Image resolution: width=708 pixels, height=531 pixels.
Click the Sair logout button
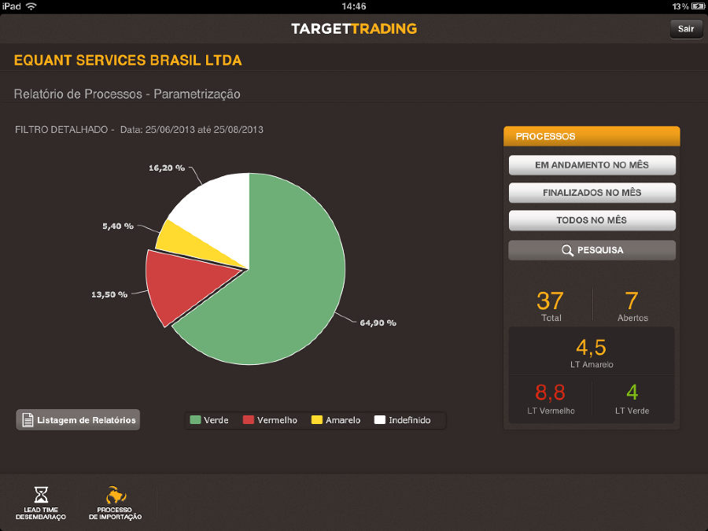(x=686, y=29)
